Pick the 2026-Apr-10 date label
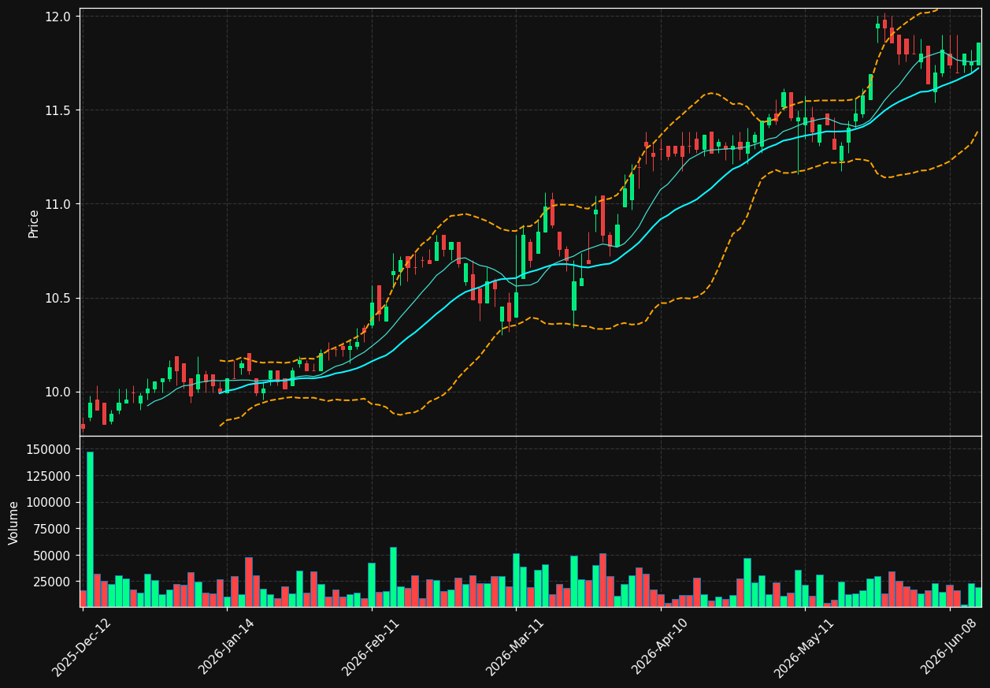Viewport: 990px width, 688px height. click(x=660, y=647)
